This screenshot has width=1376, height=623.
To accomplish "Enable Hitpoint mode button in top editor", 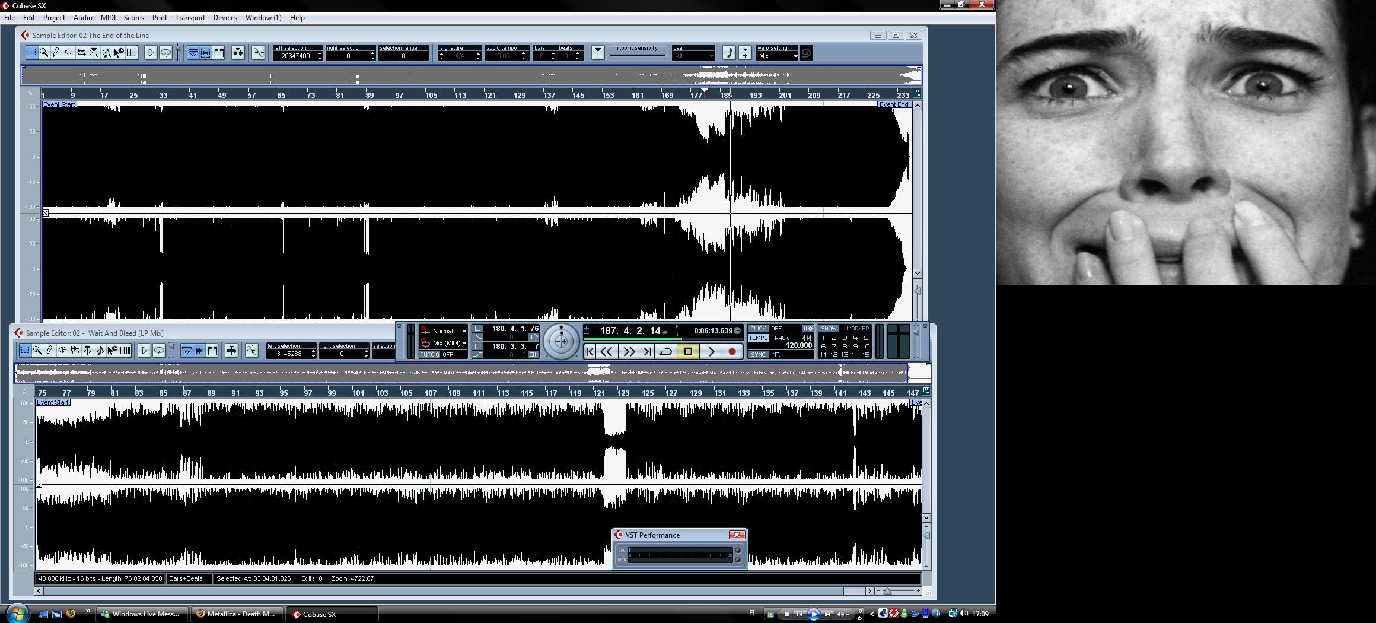I will click(598, 53).
